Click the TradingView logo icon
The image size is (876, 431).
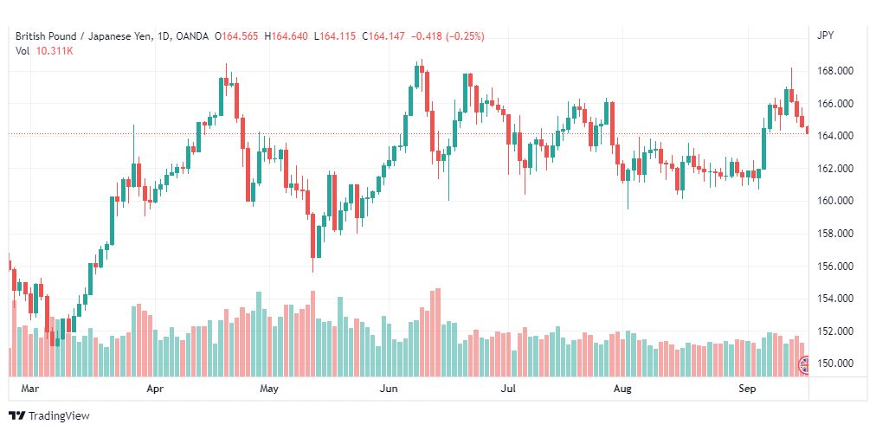tap(16, 416)
